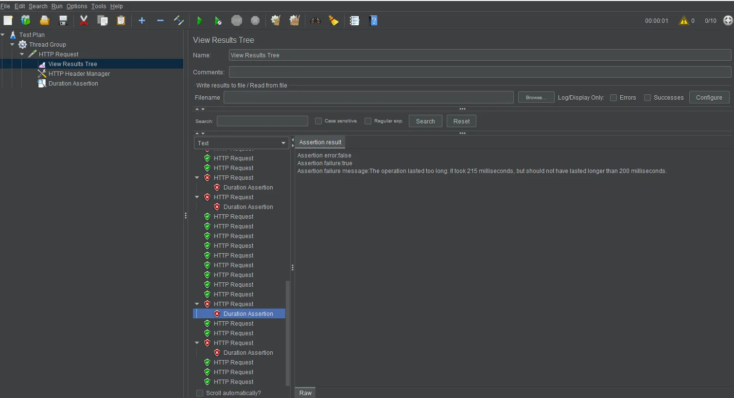
Task: Click the binoculars Search icon in toolbar
Action: (x=315, y=20)
